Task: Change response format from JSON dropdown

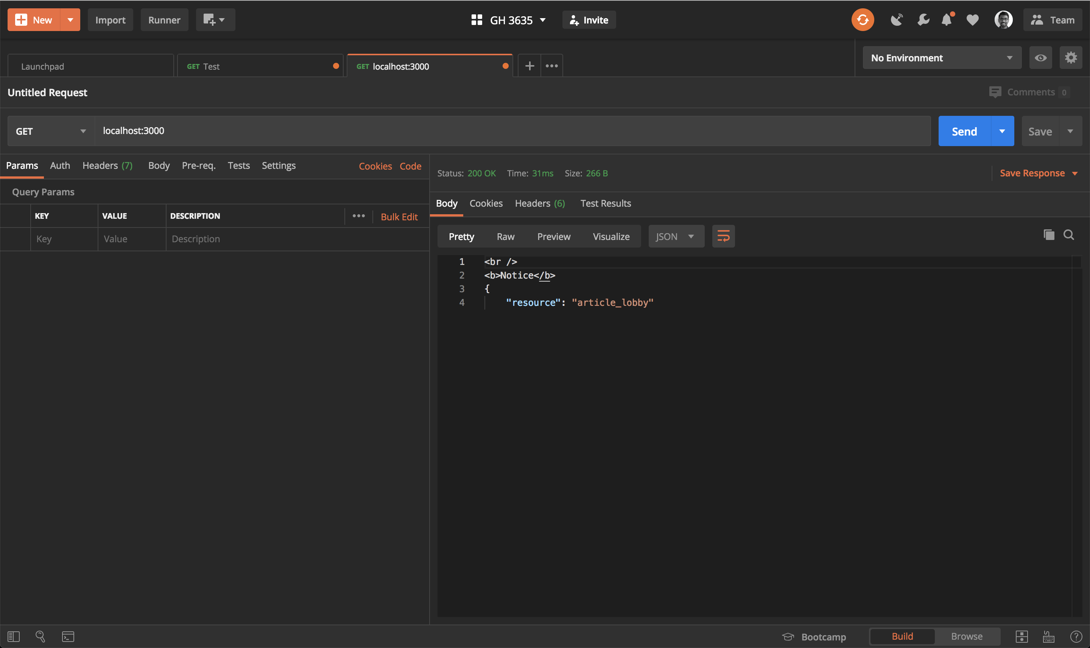Action: click(x=675, y=236)
